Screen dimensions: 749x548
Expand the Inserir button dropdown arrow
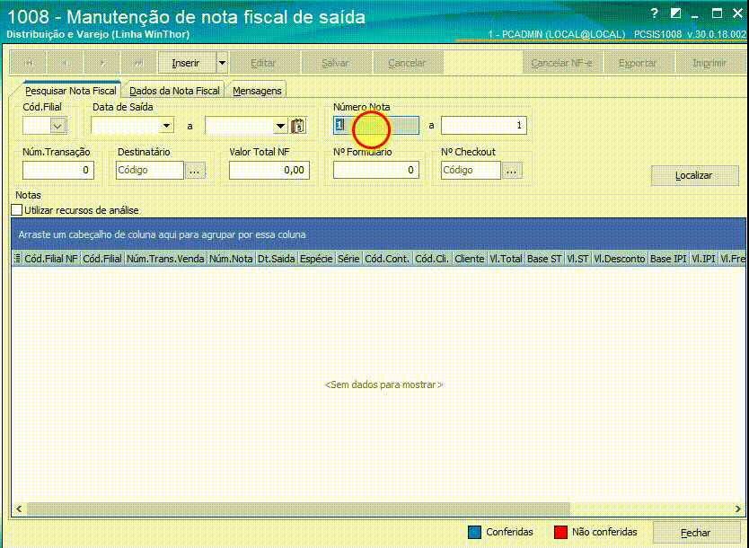tap(222, 63)
